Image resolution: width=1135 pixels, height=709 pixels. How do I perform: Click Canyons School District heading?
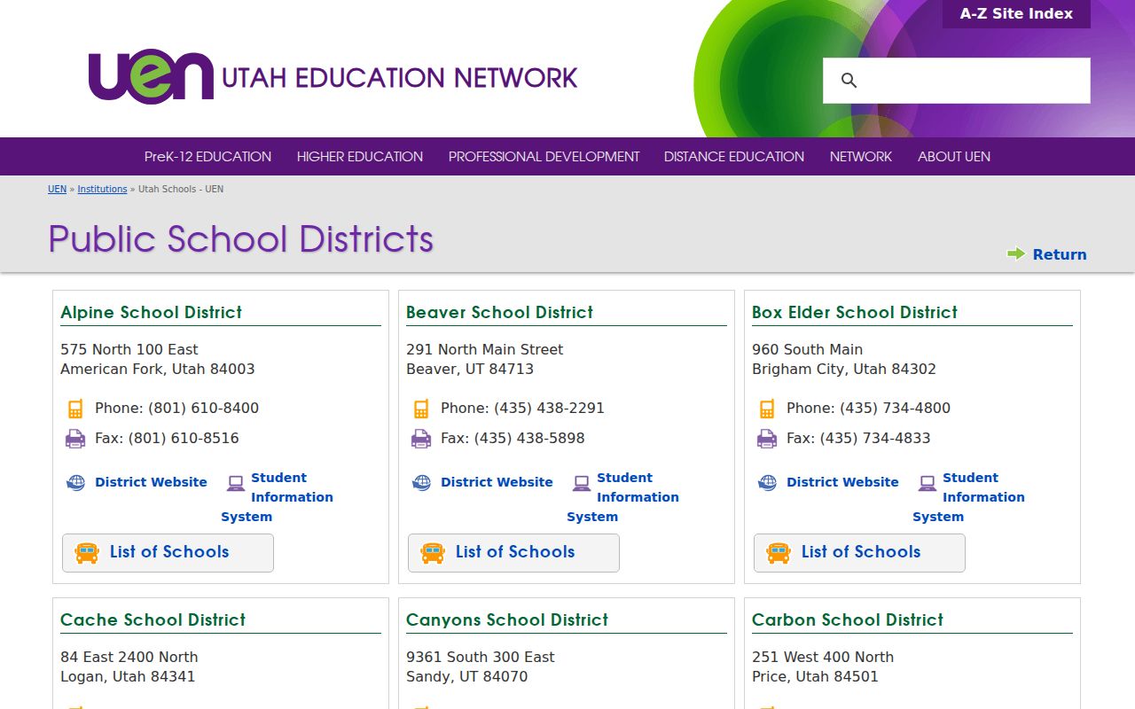(507, 619)
